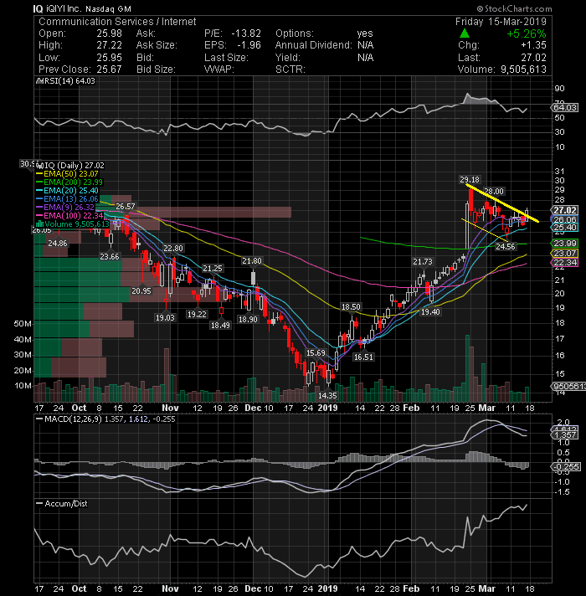Click the 24.86 price annotation

coord(58,244)
